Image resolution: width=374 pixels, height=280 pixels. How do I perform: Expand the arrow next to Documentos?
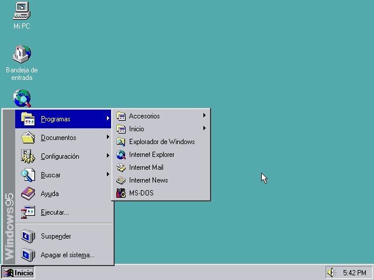108,137
